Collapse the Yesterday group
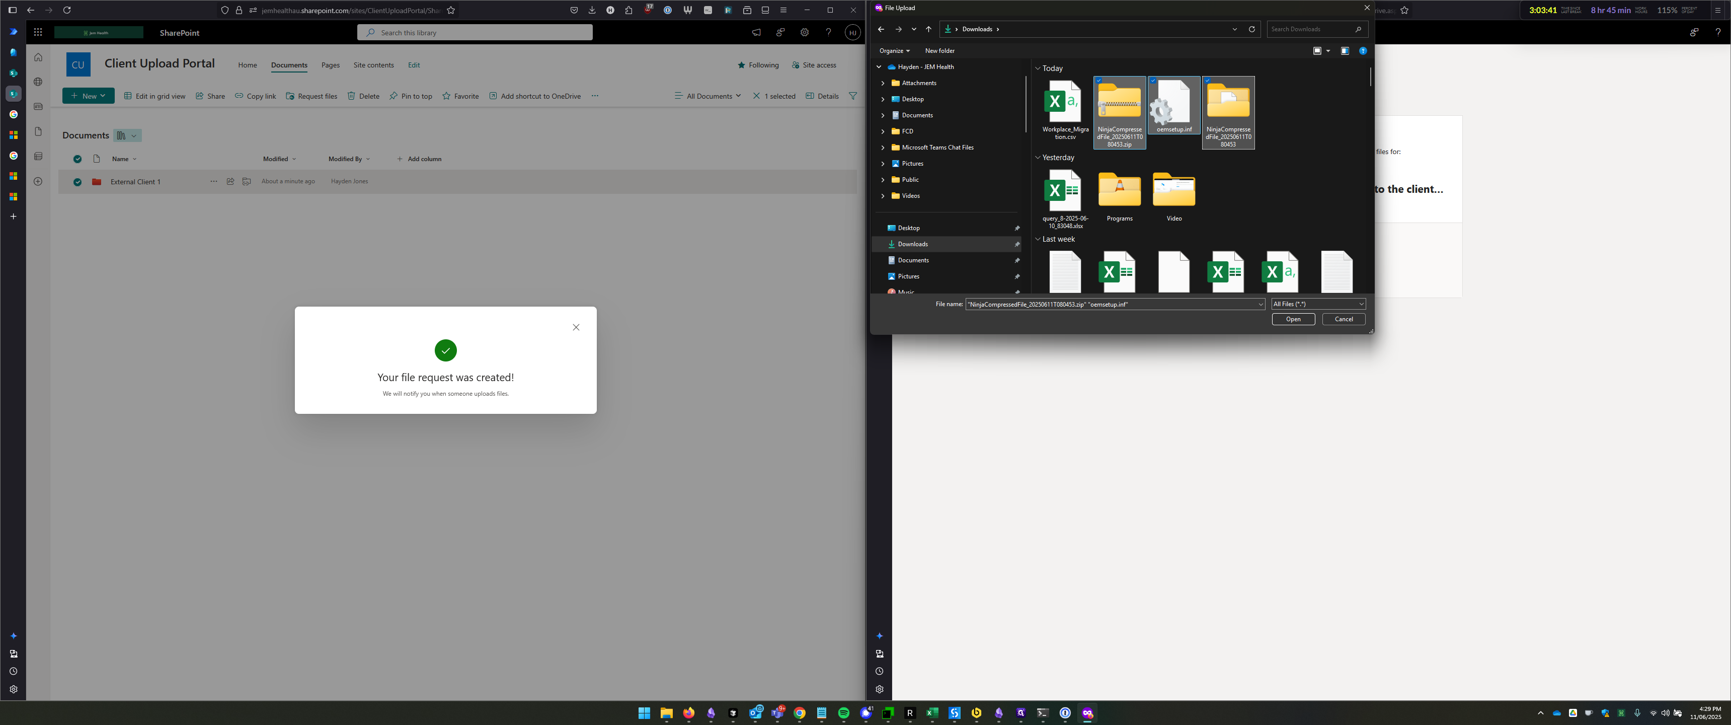Image resolution: width=1731 pixels, height=725 pixels. click(1038, 158)
